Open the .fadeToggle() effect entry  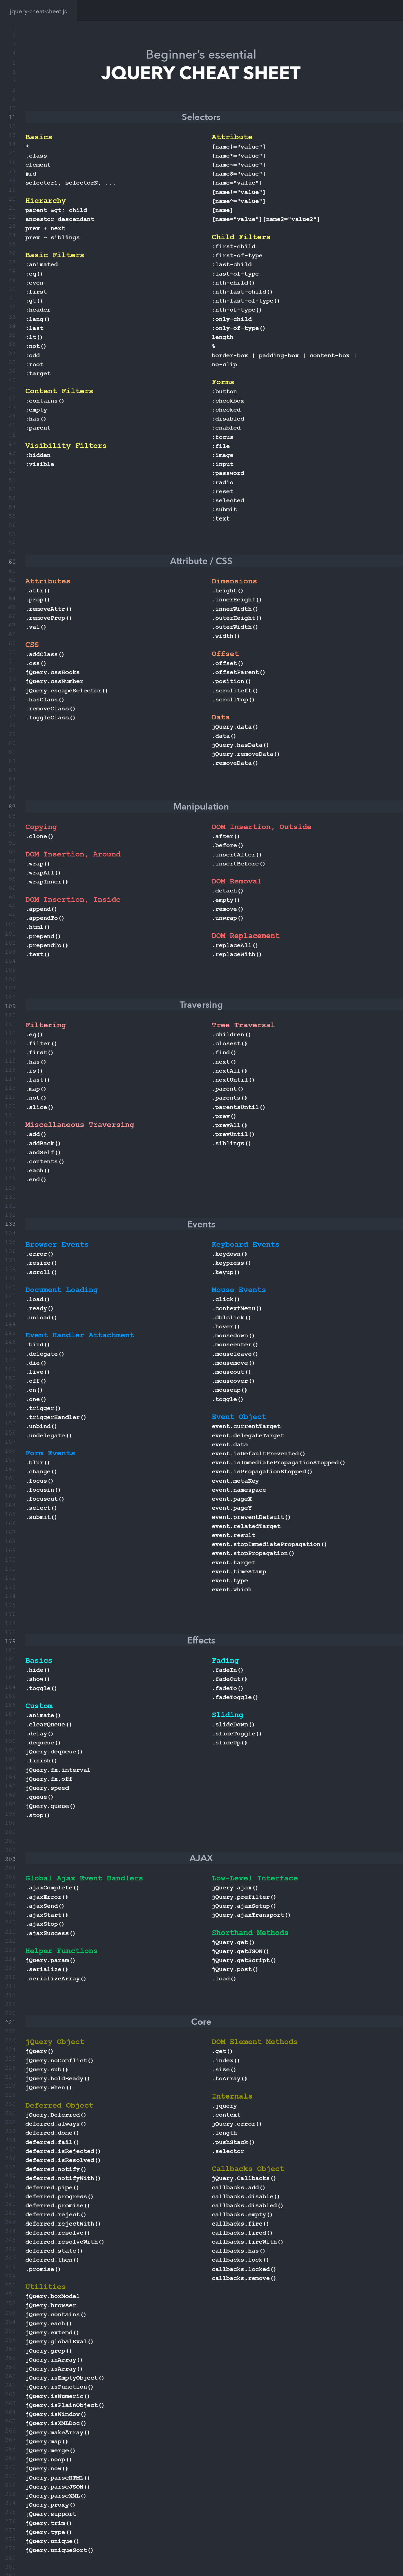[235, 1697]
